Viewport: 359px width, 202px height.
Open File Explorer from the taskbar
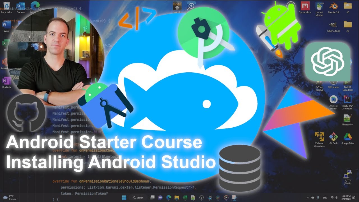[177, 198]
